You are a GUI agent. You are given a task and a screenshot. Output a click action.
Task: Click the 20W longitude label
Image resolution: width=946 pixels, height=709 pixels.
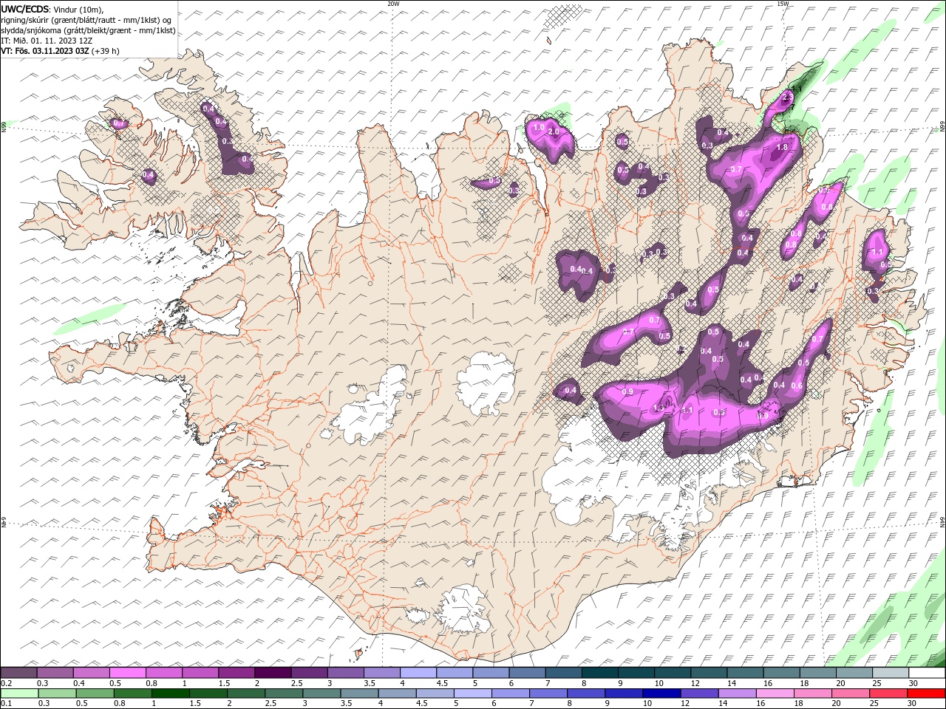[393, 4]
